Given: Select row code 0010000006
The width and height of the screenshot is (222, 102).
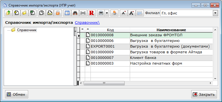Looking at the screenshot, I should pos(110,41).
